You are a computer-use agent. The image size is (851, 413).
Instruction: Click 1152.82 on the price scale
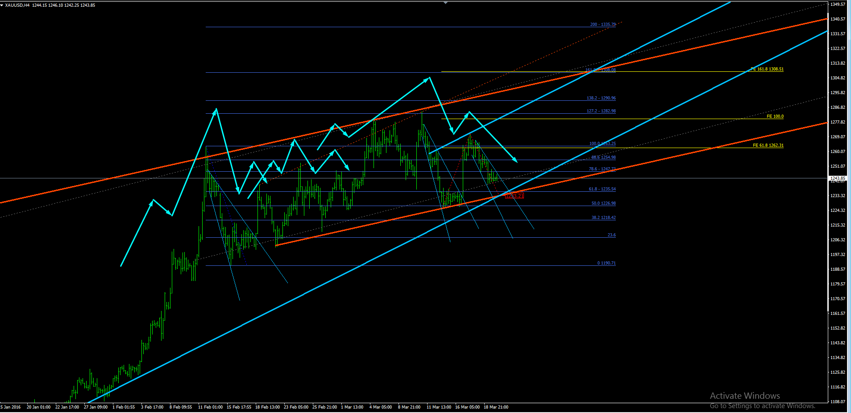(838, 328)
